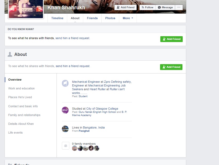Go to the Photos tab
The width and height of the screenshot is (219, 165).
click(x=110, y=18)
